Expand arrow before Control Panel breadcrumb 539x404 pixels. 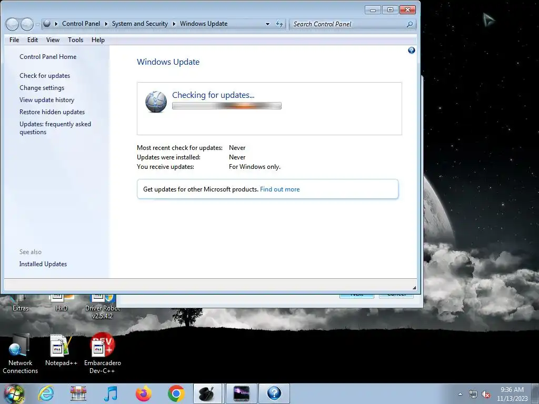[56, 24]
